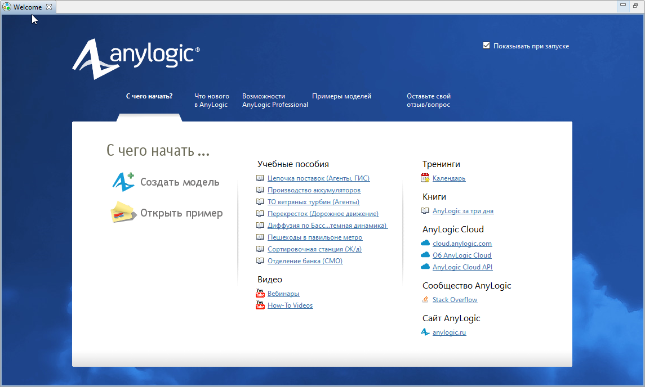Click the Welcome tab globe icon
Image resolution: width=645 pixels, height=387 pixels.
coord(7,7)
